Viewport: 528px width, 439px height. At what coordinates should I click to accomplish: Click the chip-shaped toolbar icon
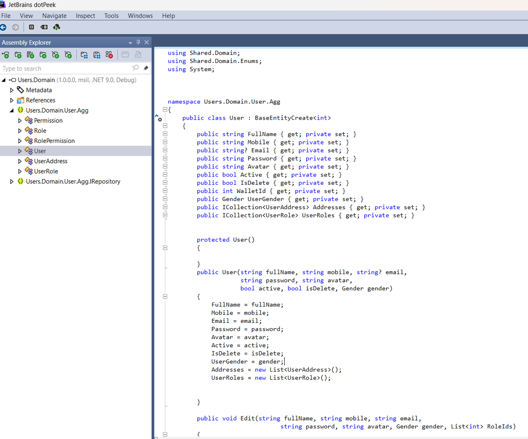click(32, 27)
